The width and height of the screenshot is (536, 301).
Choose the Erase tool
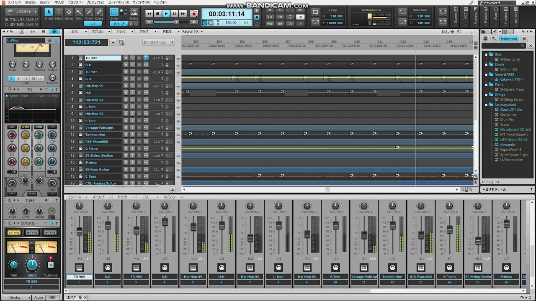point(99,12)
